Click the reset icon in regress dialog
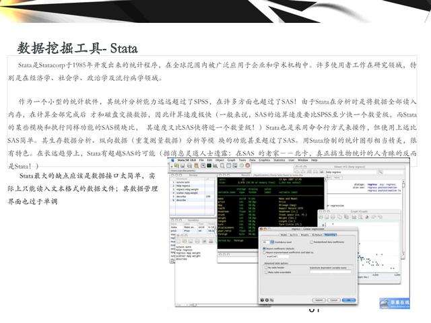 [x=267, y=300]
